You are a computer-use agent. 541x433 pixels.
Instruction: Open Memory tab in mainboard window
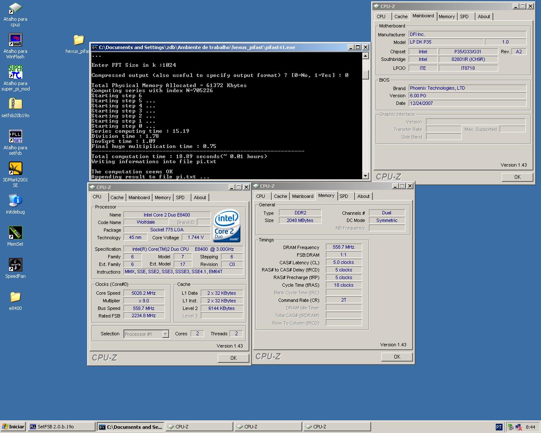447,16
